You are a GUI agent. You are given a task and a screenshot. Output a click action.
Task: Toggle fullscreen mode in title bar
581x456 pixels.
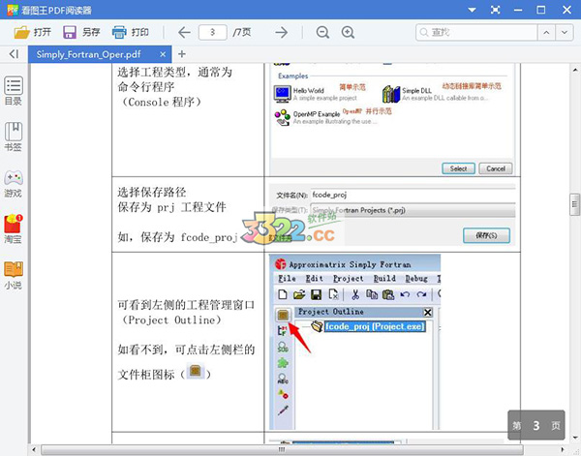click(495, 10)
